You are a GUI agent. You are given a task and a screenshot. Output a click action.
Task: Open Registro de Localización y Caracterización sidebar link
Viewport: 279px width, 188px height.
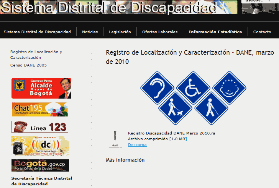[x=36, y=54]
